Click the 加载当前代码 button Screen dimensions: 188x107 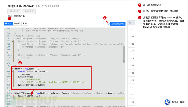pos(118,24)
